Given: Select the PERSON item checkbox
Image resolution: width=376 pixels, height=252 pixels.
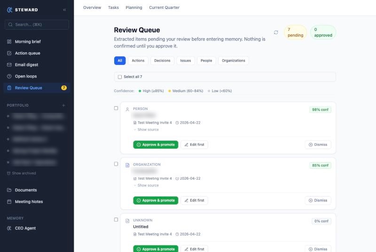Looking at the screenshot, I should [116, 108].
